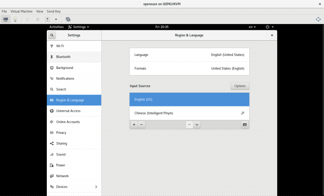Select Region & Language sidebar entry
The height and width of the screenshot is (196, 324).
[x=74, y=100]
